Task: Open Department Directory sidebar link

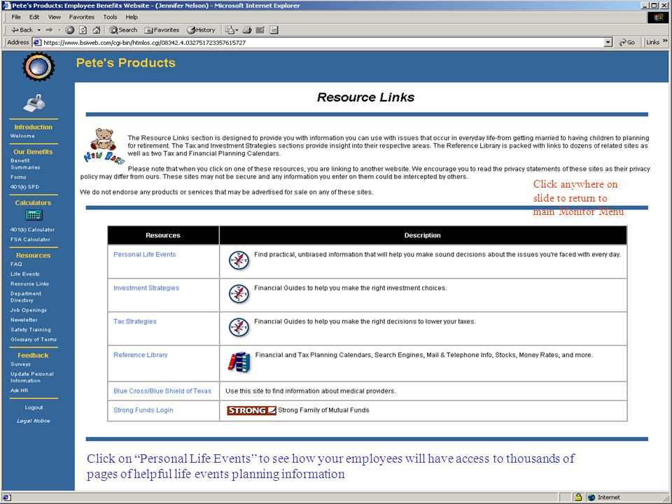Action: point(26,297)
